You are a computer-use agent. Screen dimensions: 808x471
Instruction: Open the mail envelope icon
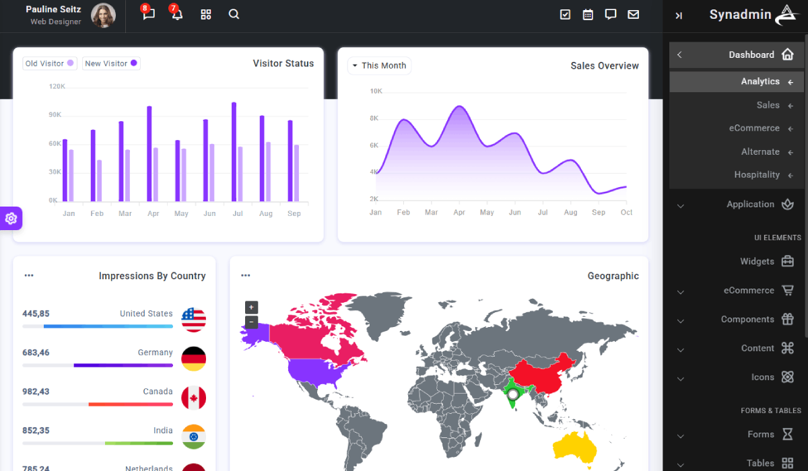tap(634, 14)
